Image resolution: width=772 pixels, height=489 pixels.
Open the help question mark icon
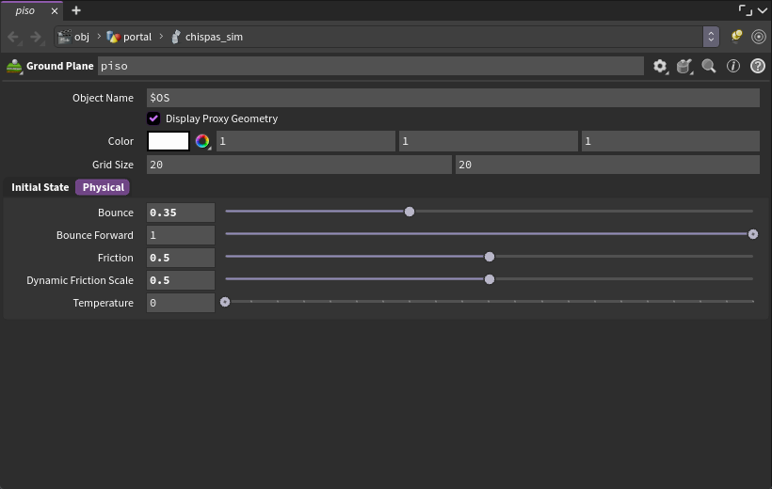tap(758, 66)
